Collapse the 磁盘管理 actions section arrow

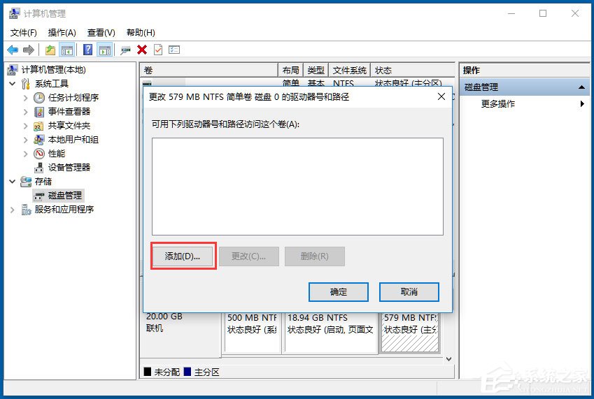click(581, 87)
